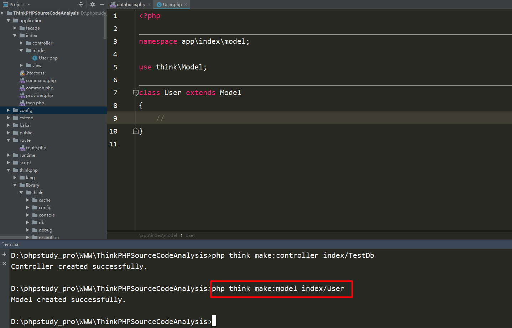This screenshot has width=512, height=328.
Task: Click 'namespace' keyword on line 3
Action: [x=158, y=42]
